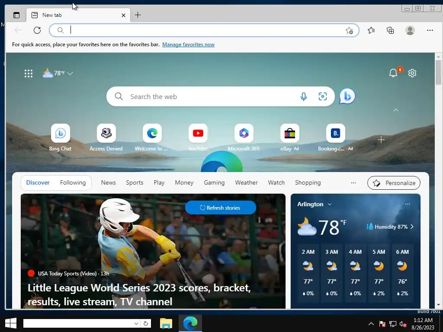443x332 pixels.
Task: Reload the page with refresh icon
Action: tap(37, 30)
